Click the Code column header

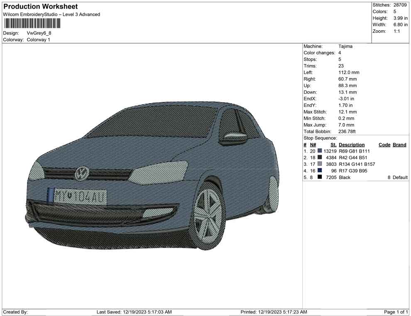384,144
